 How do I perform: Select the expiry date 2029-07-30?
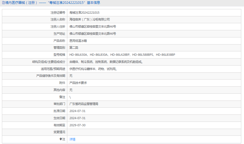77,125
